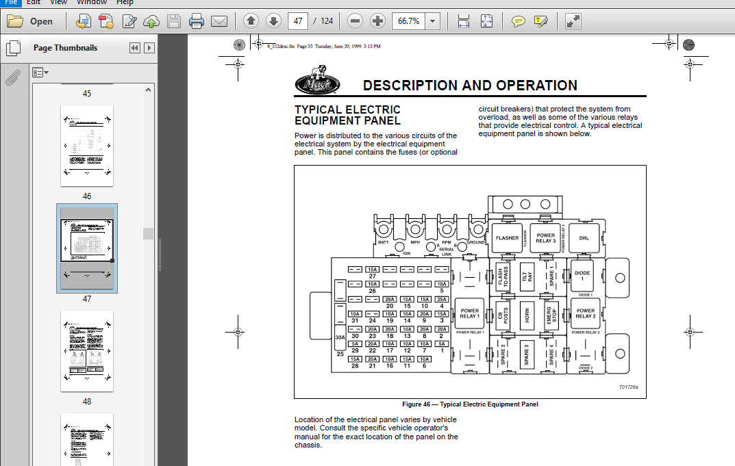
Task: Go to next page with down arrow
Action: 274,21
